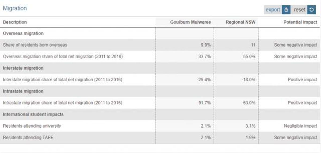The width and height of the screenshot is (321, 153).
Task: Click the Description column header
Action: click(x=15, y=22)
